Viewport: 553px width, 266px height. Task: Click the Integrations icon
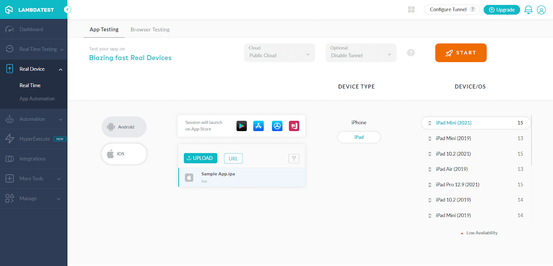(x=10, y=159)
